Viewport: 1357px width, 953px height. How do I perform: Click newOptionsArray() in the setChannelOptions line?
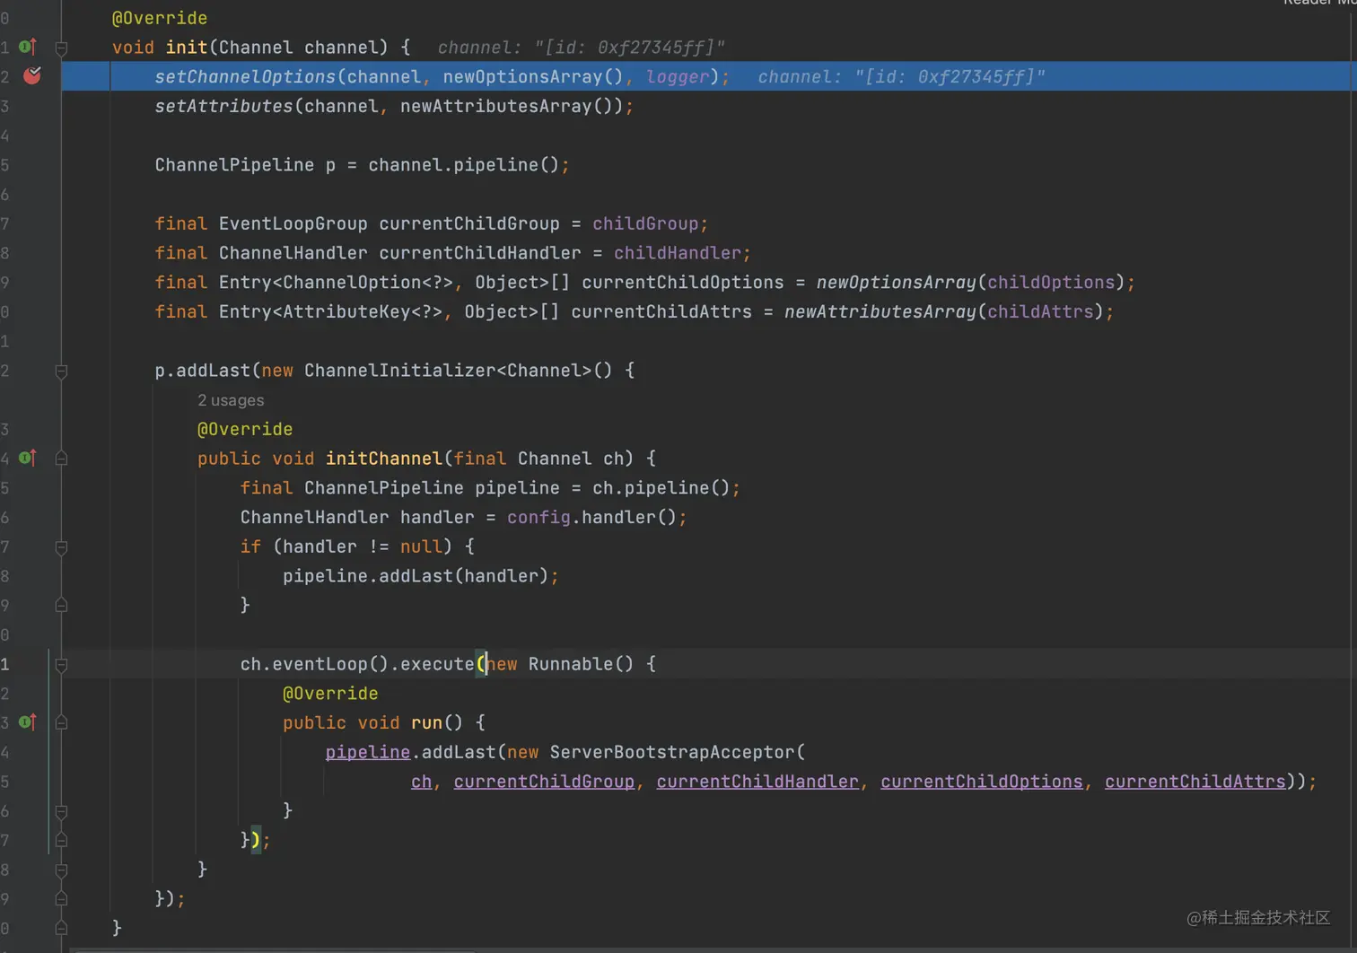533,76
